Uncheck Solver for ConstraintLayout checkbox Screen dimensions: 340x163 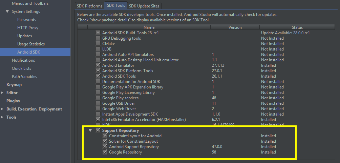[105, 141]
